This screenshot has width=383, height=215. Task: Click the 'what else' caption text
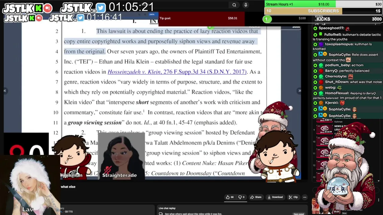pos(68,187)
